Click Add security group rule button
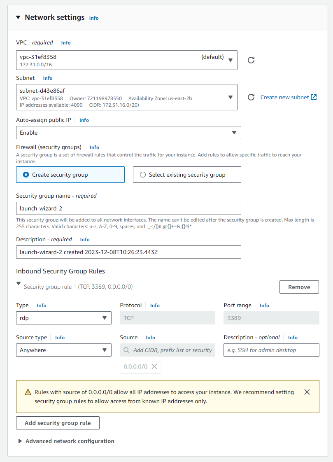Image resolution: width=333 pixels, height=462 pixels. (58, 423)
